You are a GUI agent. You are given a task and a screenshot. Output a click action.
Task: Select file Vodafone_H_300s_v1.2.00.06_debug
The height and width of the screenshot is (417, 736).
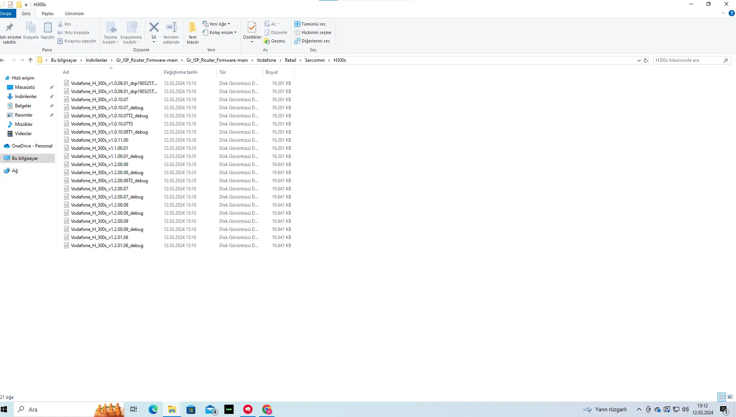pyautogui.click(x=107, y=173)
